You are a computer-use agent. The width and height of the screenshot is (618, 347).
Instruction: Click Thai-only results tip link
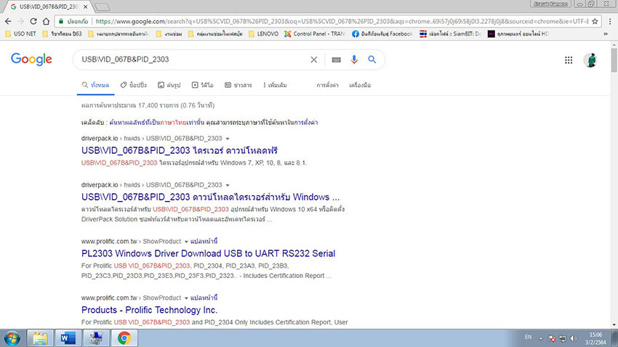157,123
